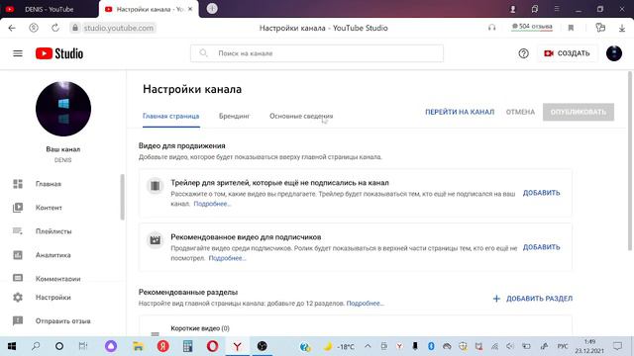Open the Opera browser in the taskbar

212,346
